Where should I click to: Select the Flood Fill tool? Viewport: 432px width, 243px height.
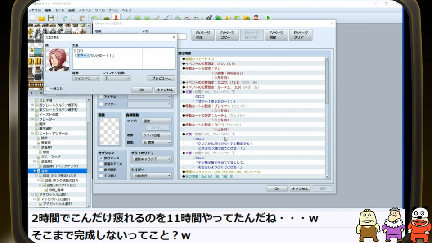[157, 18]
